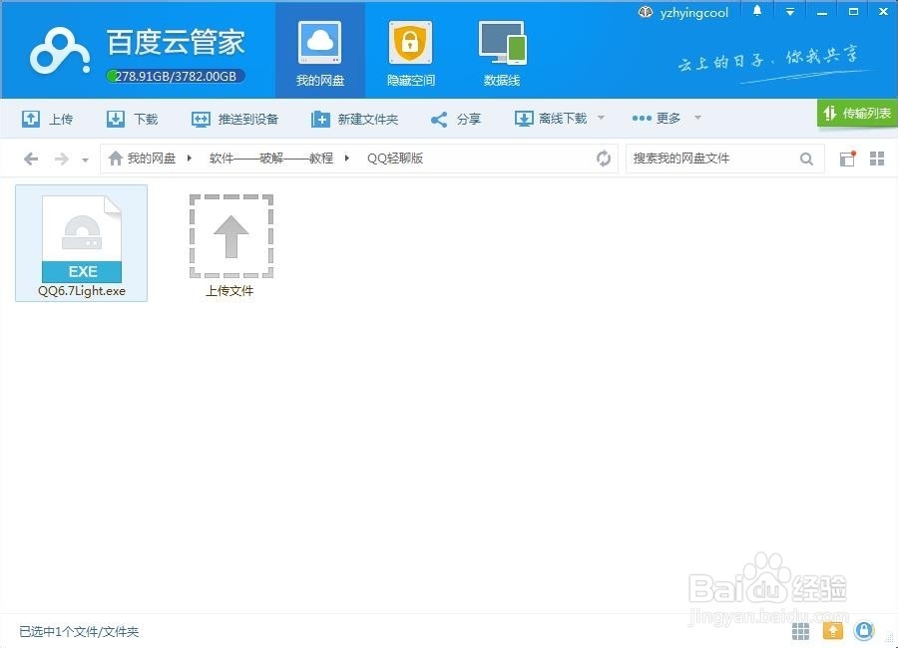Maximize the 百度云管家 window

[x=853, y=11]
